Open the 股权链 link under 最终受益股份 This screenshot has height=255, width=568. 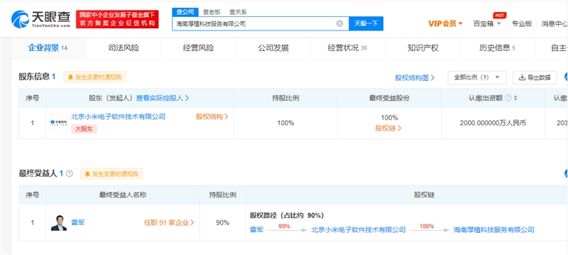(388, 128)
